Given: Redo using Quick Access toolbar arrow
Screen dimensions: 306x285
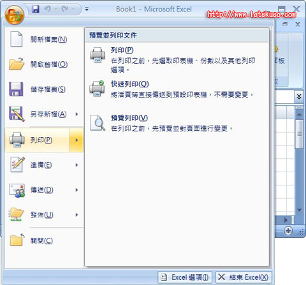Looking at the screenshot, I should (65, 9).
